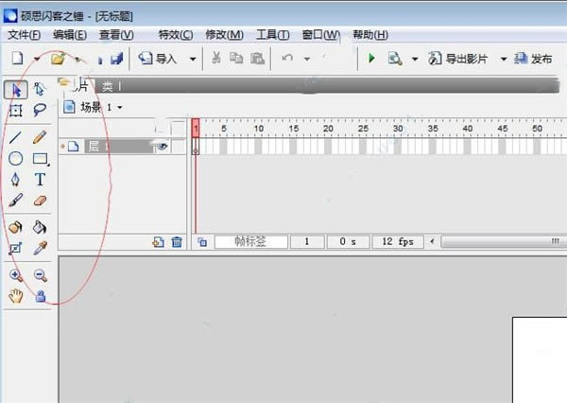This screenshot has height=403, width=567.
Task: Click the Zoom In magnifier tool
Action: pyautogui.click(x=16, y=275)
